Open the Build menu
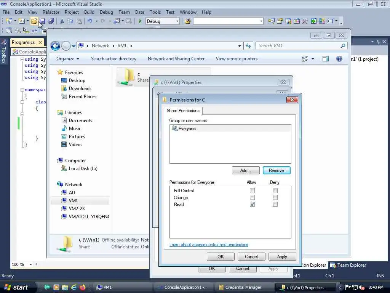The image size is (390, 293). click(89, 12)
